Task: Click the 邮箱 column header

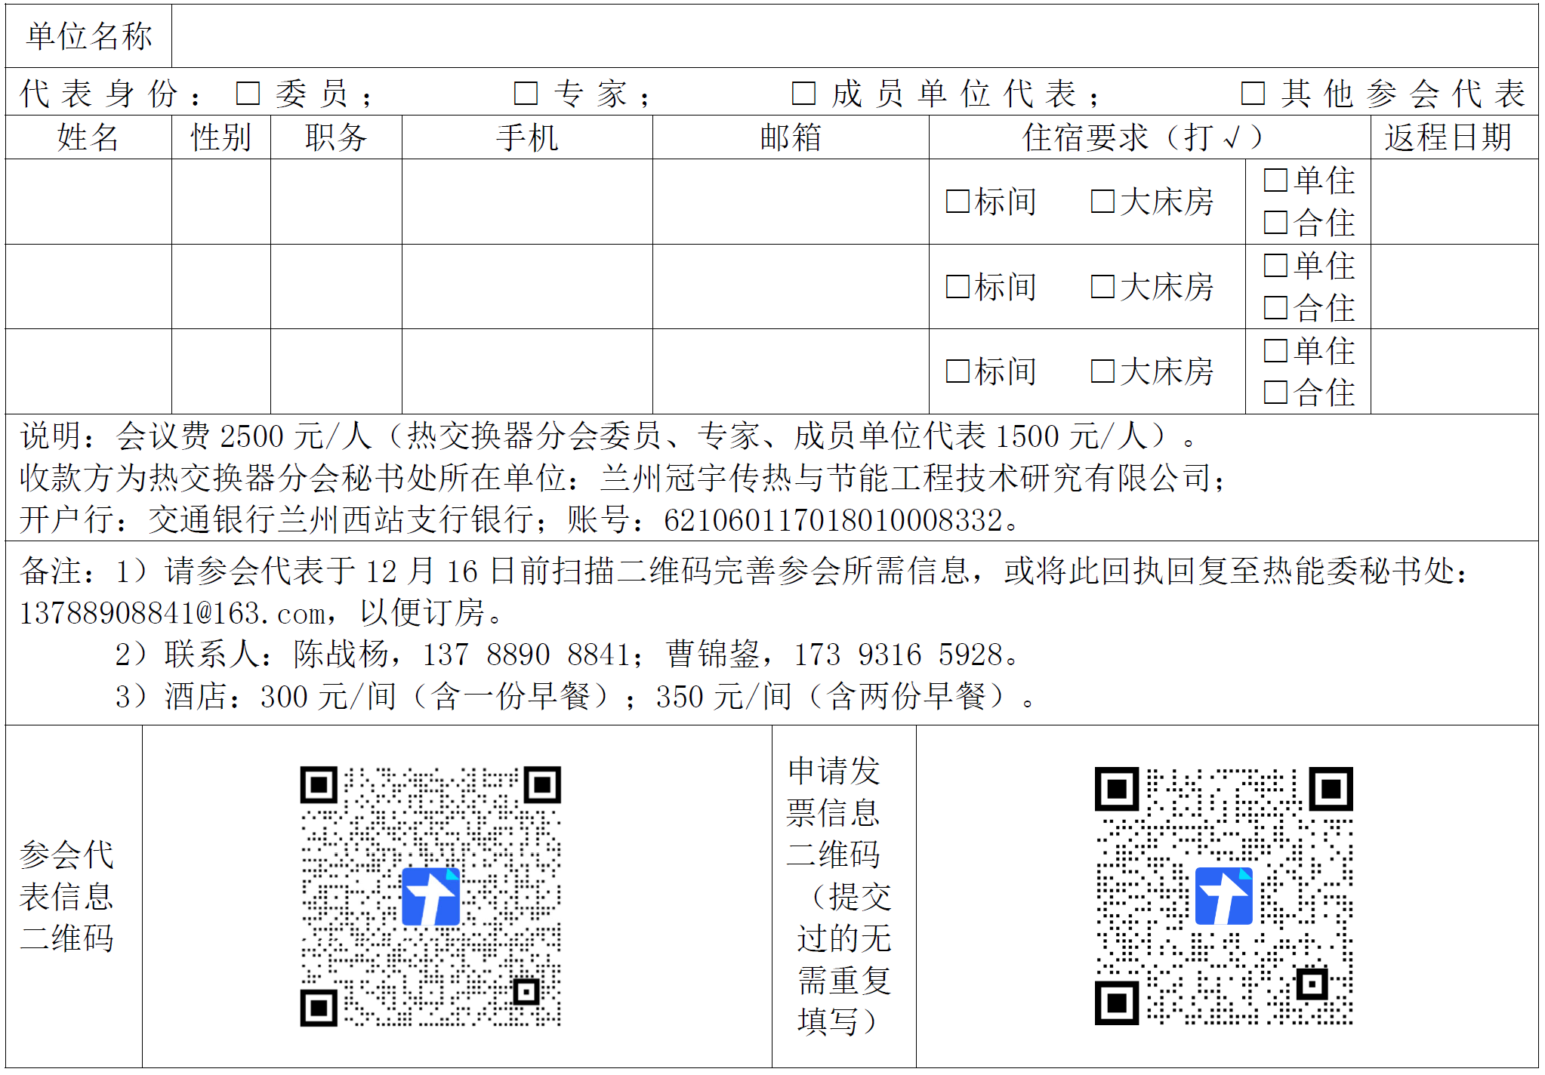Action: coord(791,137)
